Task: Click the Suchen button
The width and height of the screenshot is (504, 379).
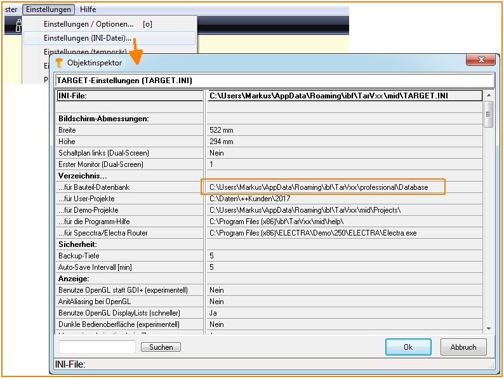Action: tap(161, 347)
